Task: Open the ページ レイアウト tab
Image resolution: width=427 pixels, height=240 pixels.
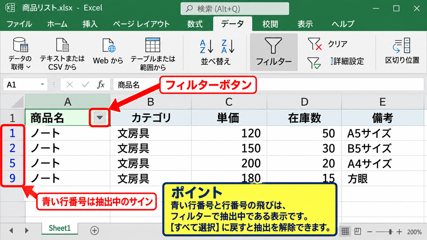Action: click(141, 24)
